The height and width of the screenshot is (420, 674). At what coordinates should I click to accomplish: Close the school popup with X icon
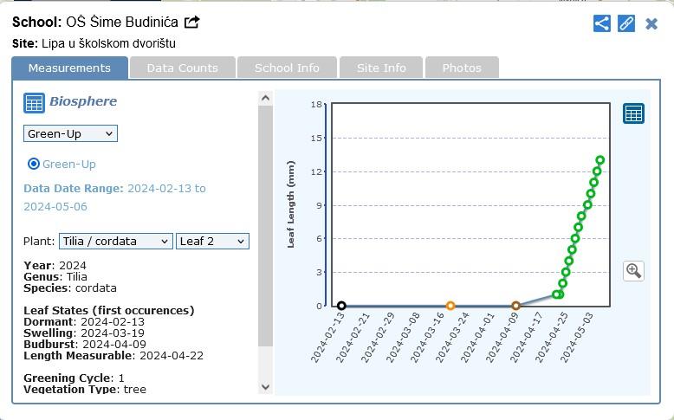pos(651,23)
